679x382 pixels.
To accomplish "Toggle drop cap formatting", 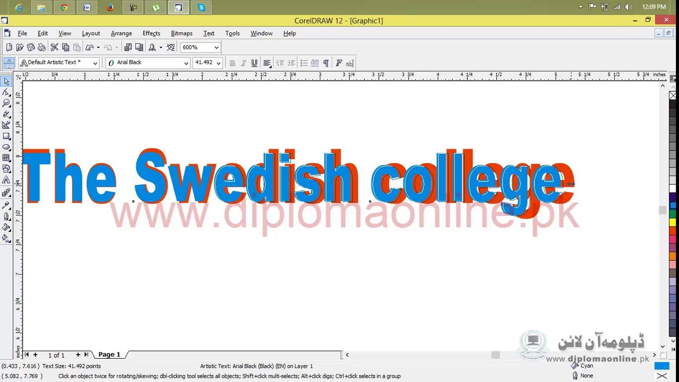I will (x=315, y=63).
